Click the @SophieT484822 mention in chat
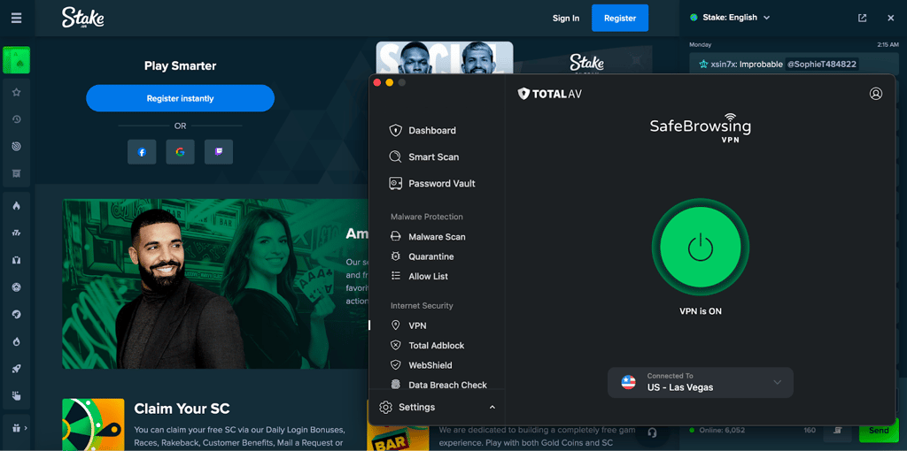 (x=822, y=64)
